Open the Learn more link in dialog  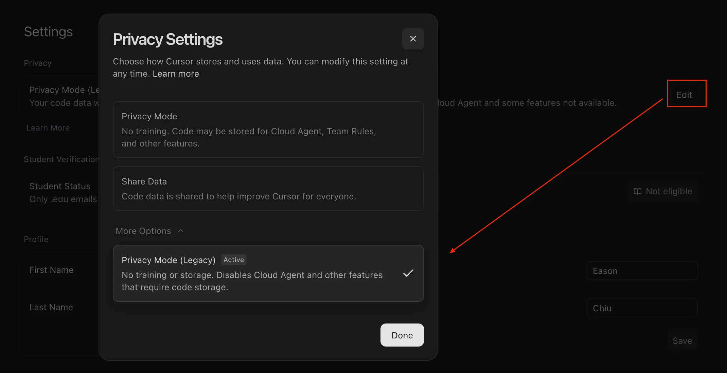coord(176,74)
